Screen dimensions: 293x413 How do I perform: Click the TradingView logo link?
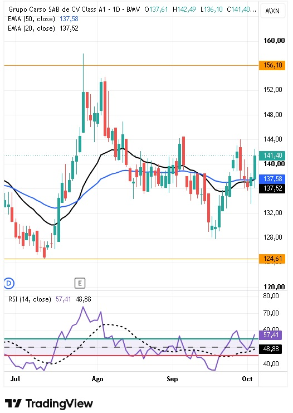(49, 404)
